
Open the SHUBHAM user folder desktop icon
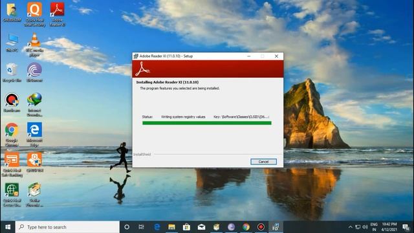tap(12, 13)
